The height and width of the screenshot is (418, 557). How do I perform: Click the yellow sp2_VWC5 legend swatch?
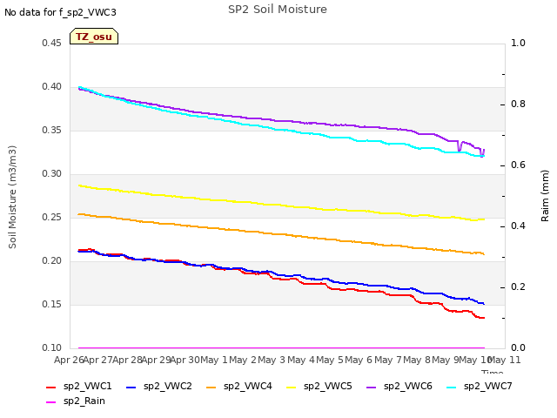tap(291, 387)
